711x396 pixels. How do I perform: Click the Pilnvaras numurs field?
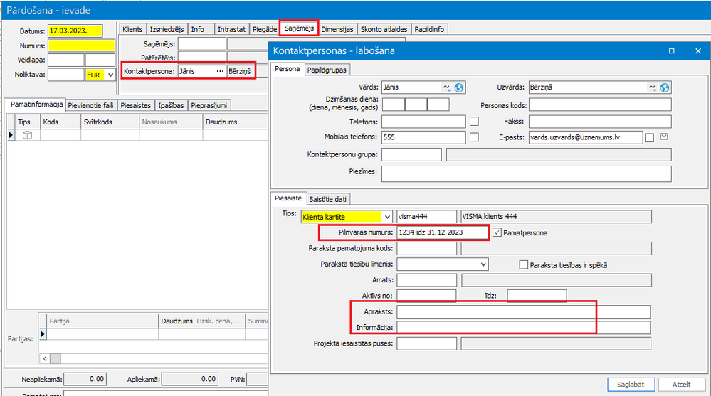point(442,232)
